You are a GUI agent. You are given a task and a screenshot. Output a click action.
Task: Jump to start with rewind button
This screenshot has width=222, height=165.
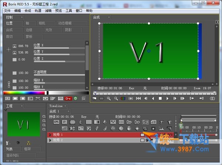(x=138, y=99)
